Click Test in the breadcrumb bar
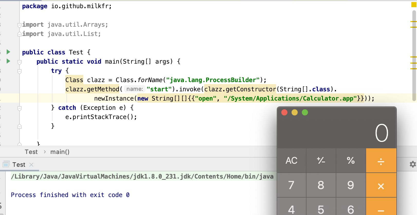 pyautogui.click(x=31, y=152)
